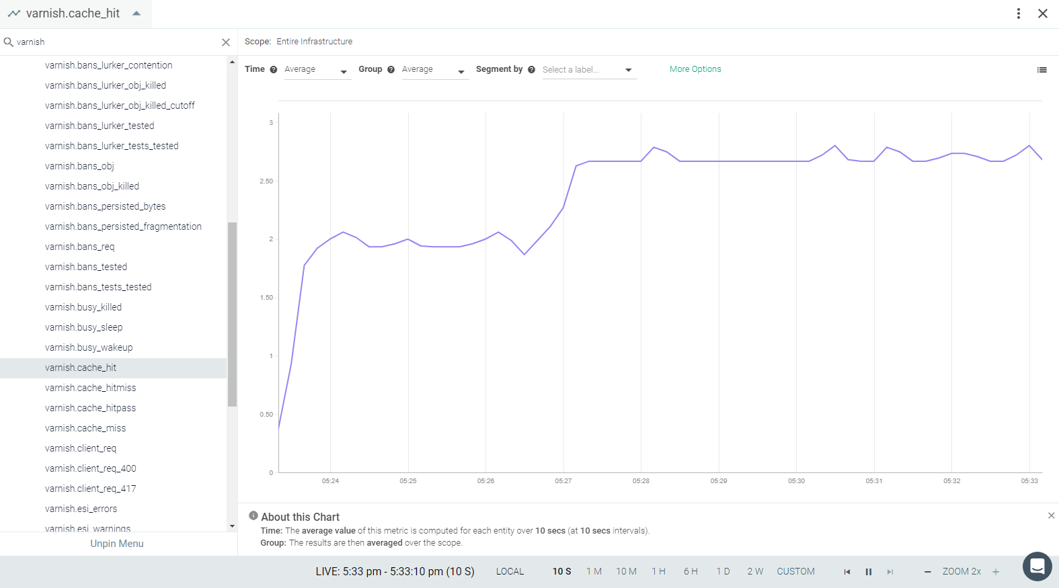1059x588 pixels.
Task: Click the Time help question icon
Action: click(274, 70)
